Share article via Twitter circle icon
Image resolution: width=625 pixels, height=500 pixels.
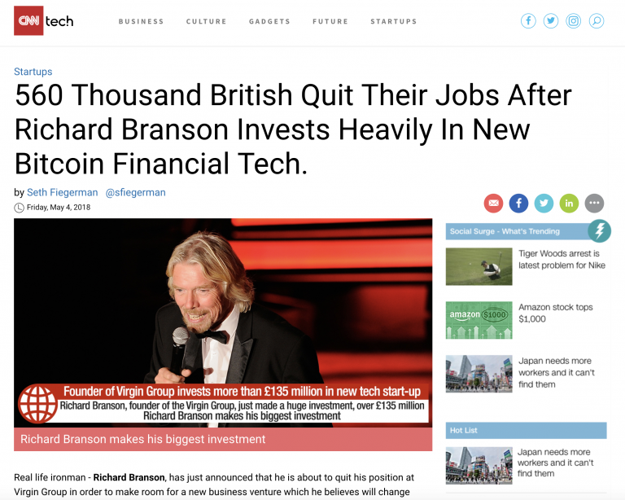(x=544, y=203)
